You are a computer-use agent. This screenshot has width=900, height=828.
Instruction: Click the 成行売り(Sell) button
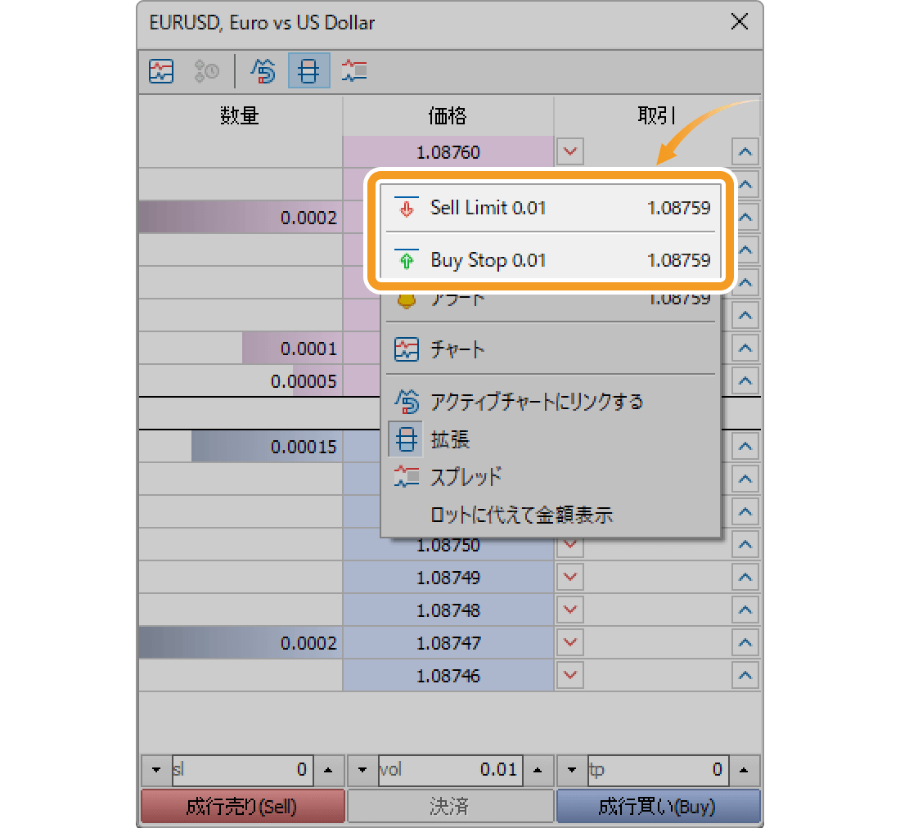pos(242,806)
